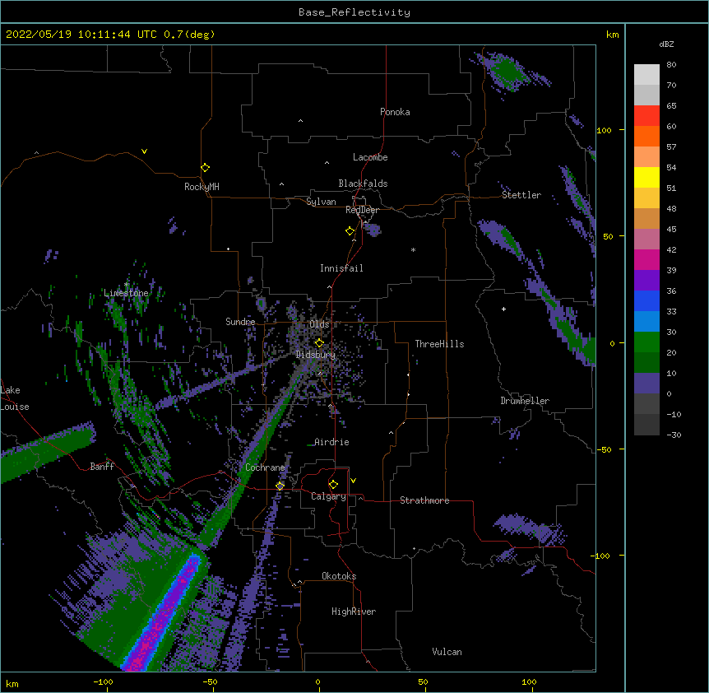The height and width of the screenshot is (693, 709).
Task: Click the Stettler label
Action: coord(521,195)
